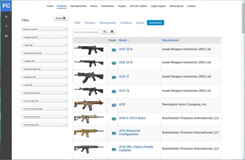The width and height of the screenshot is (245, 160).
Task: Switch to the Shotgun tab
Action: point(90,22)
